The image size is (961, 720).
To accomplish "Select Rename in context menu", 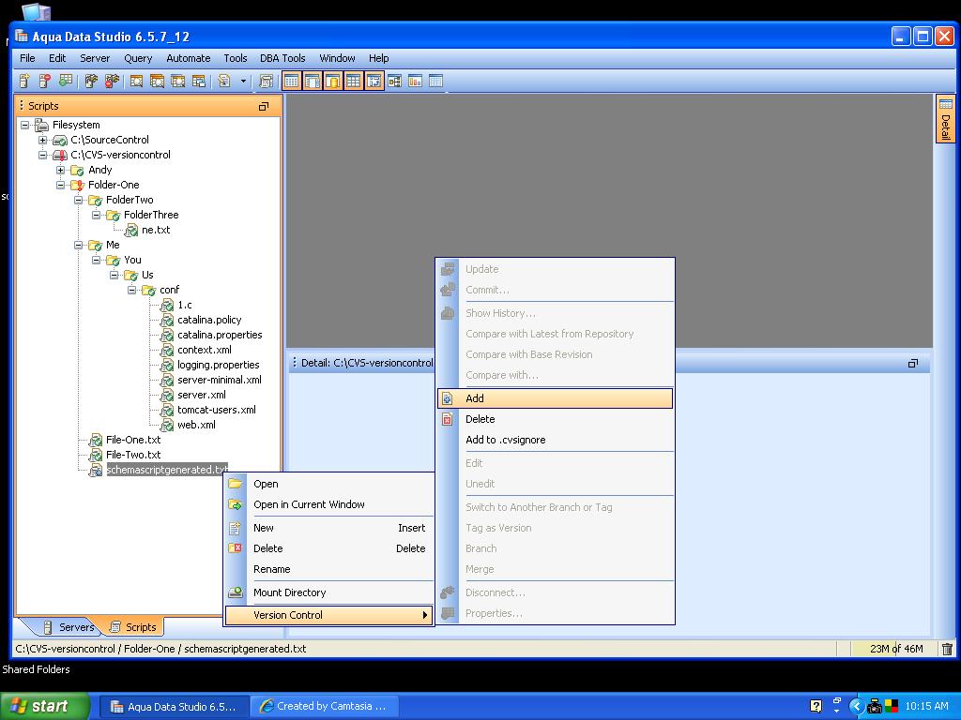I will point(329,569).
